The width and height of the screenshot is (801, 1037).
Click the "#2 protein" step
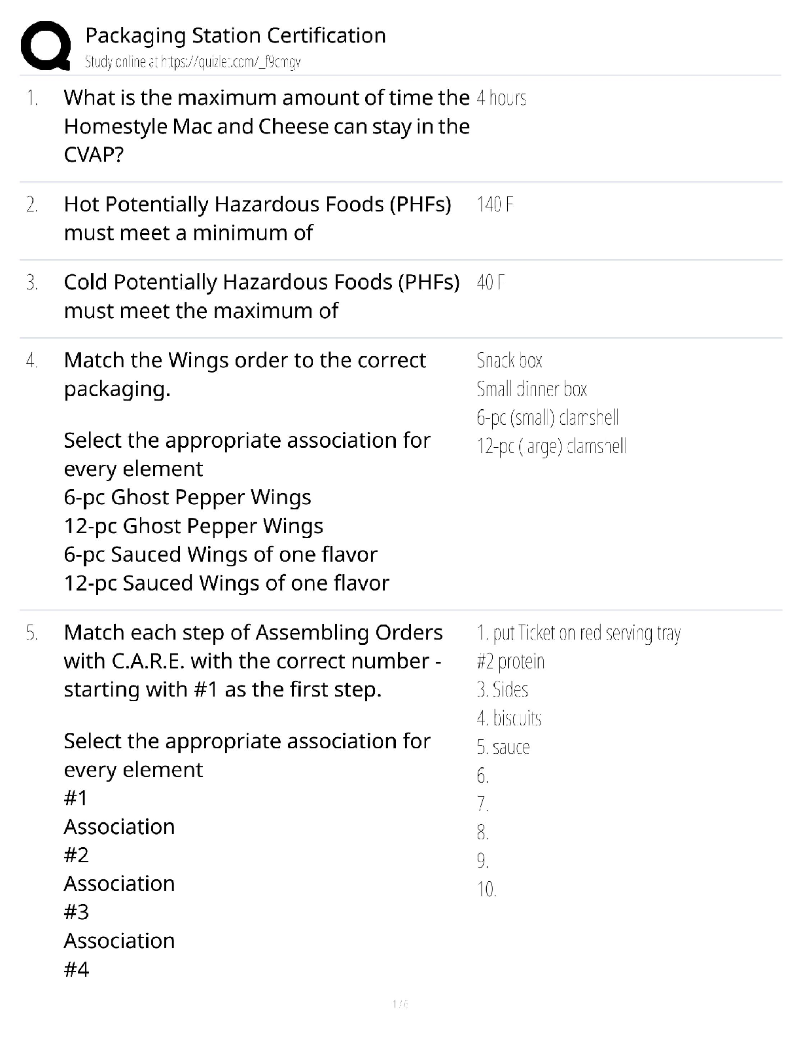(510, 662)
